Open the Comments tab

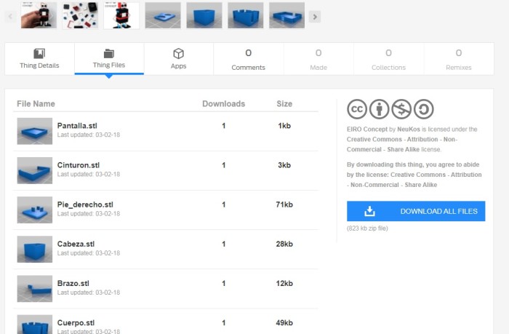tap(248, 59)
